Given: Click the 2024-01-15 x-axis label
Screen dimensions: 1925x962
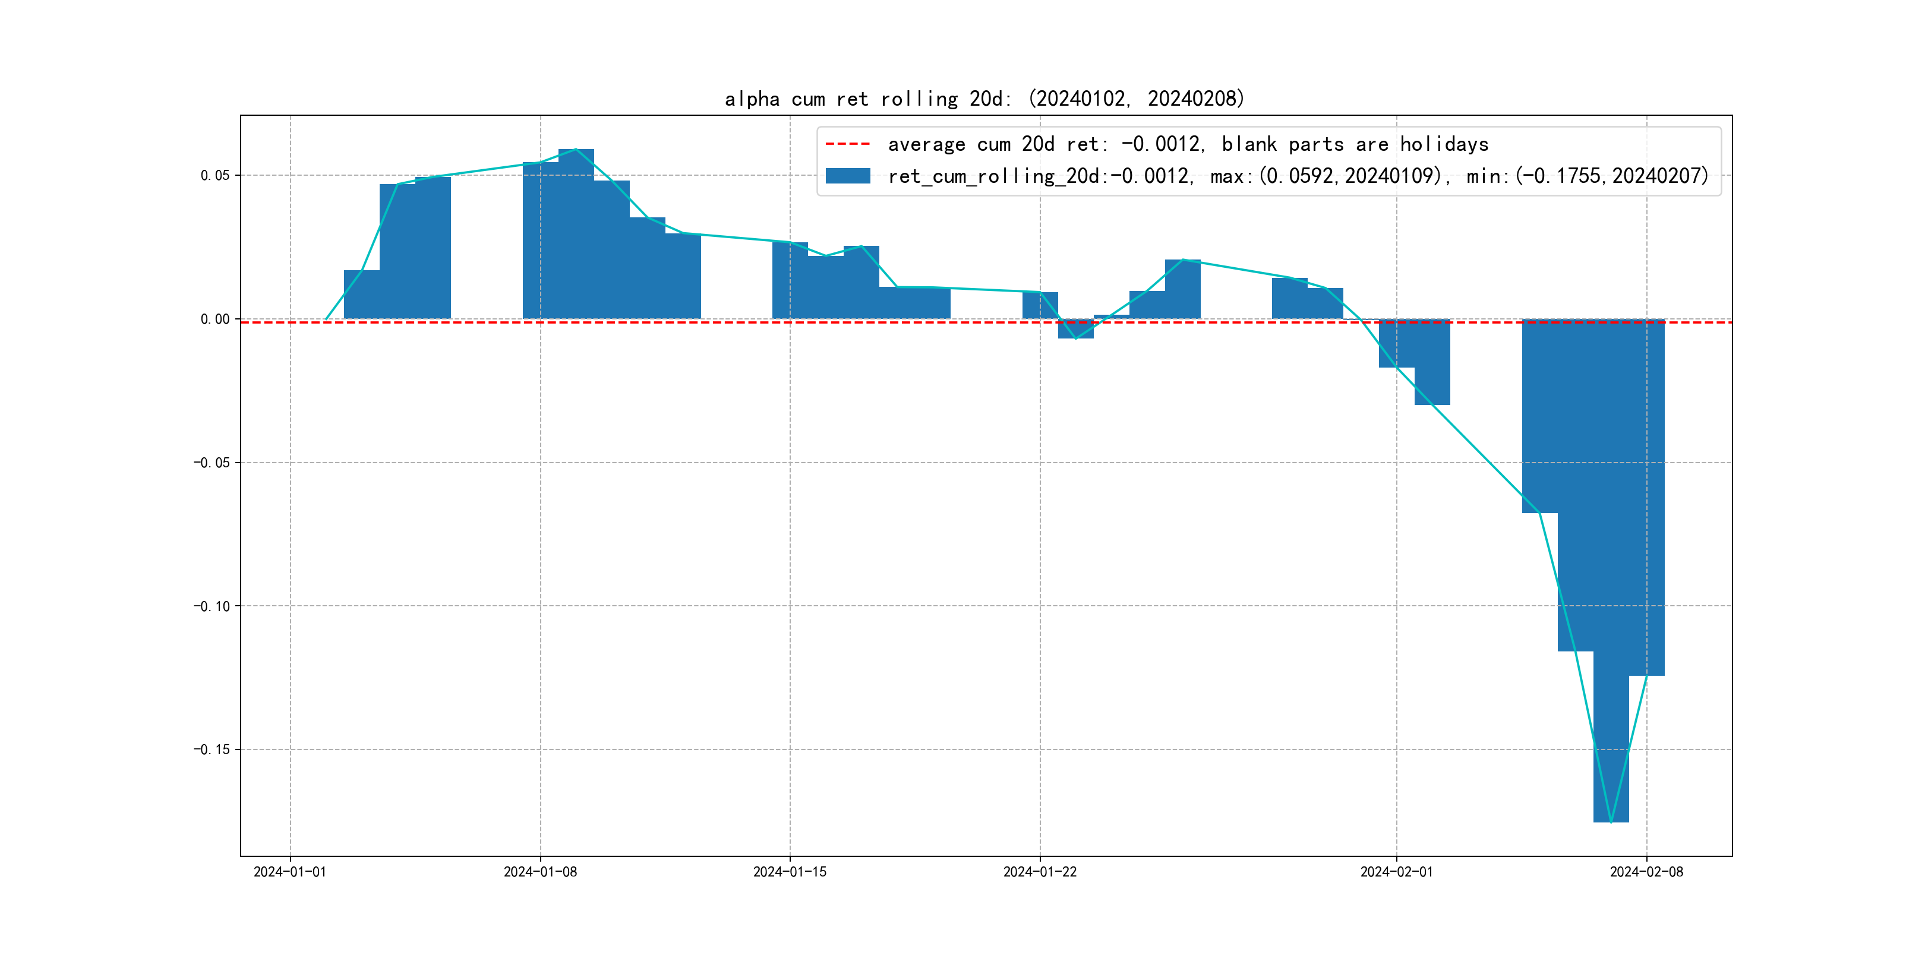Looking at the screenshot, I should tap(789, 872).
